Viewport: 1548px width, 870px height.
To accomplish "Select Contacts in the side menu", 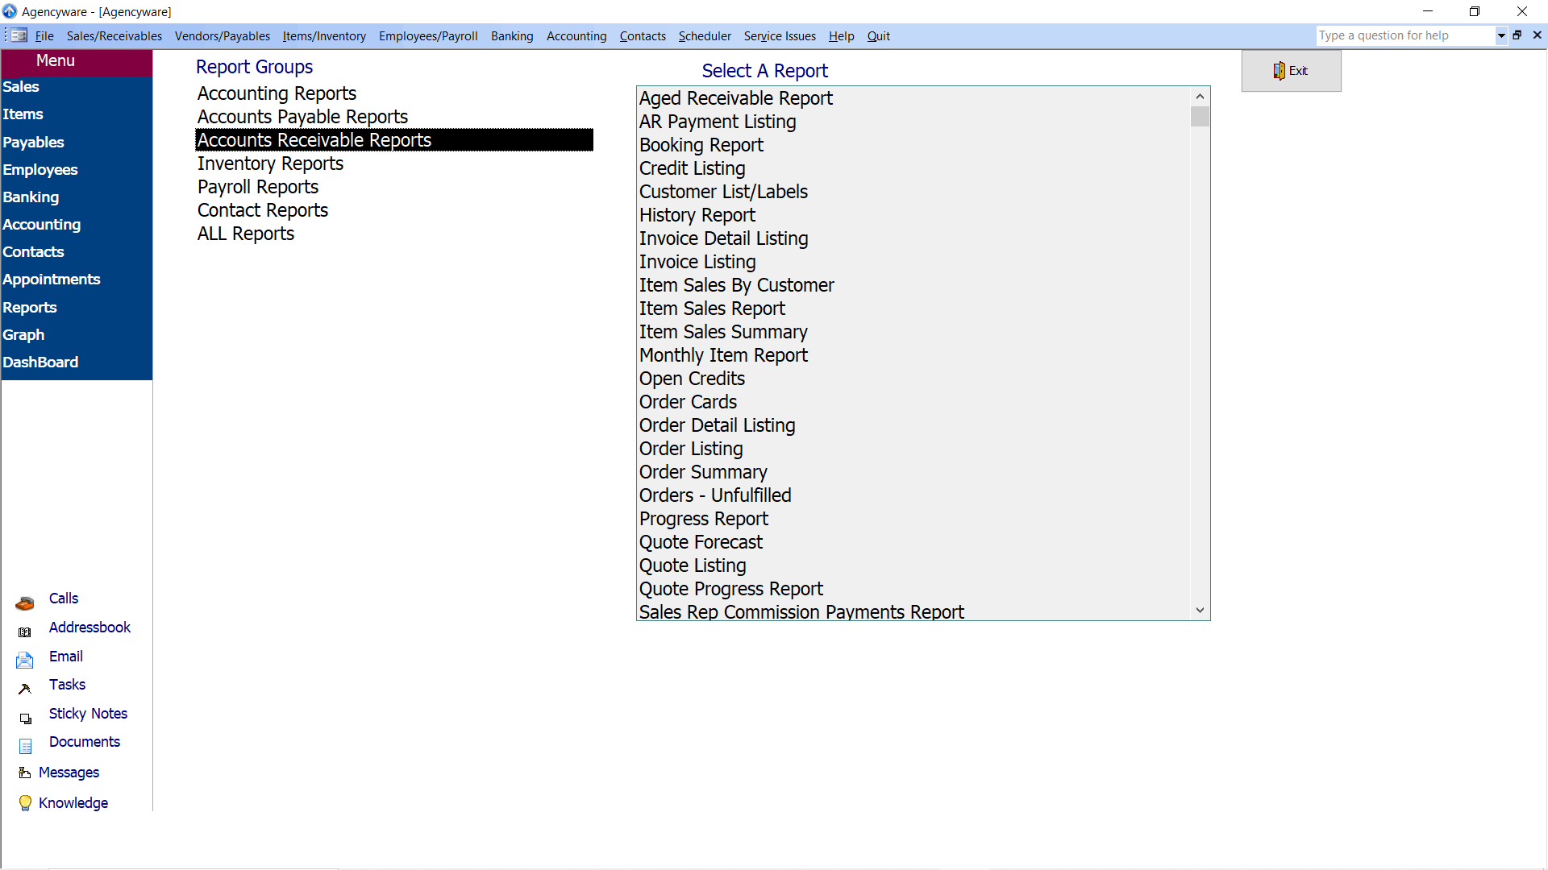I will 33,252.
